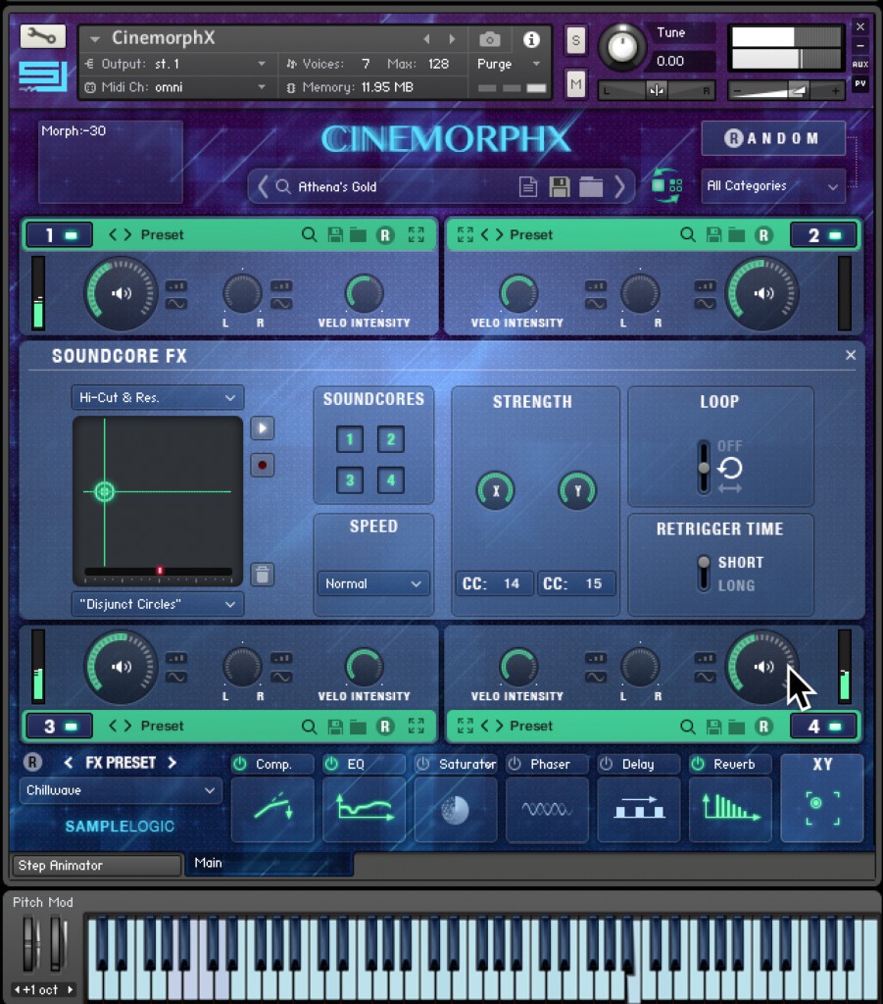The height and width of the screenshot is (1004, 883).
Task: Expand Soundcore 4 view icon
Action: tap(466, 727)
